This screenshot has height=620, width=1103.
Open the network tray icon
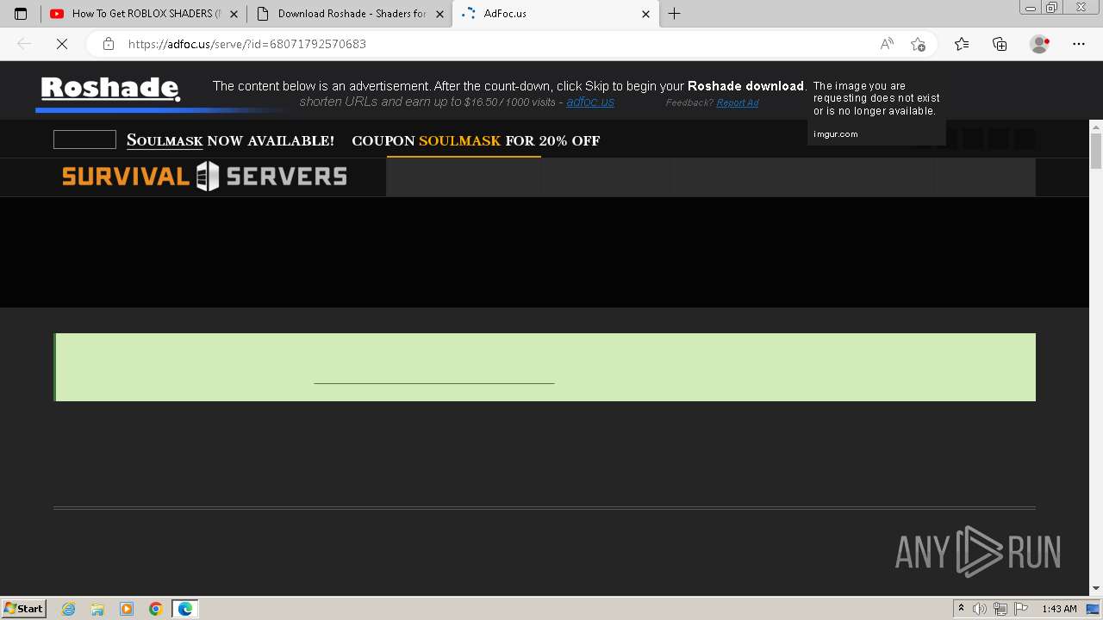point(1000,609)
